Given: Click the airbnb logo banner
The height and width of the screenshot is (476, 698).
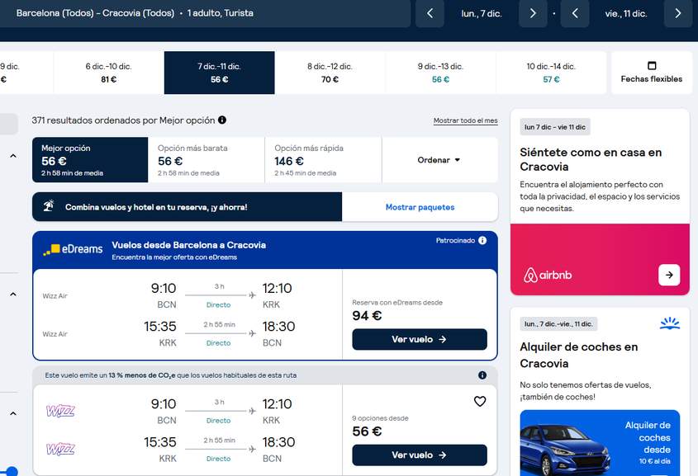Looking at the screenshot, I should (548, 275).
